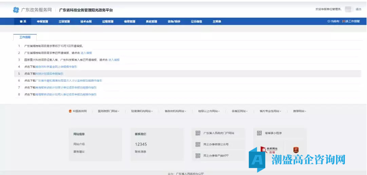Expand the 省政府机构网站 dropdown
Image resolution: width=367 pixels, height=175 pixels.
coord(175,111)
